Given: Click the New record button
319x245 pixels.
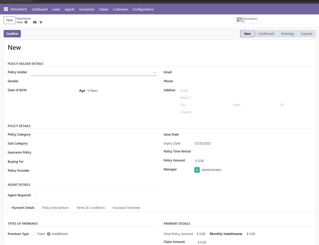Looking at the screenshot, I should 10,20.
